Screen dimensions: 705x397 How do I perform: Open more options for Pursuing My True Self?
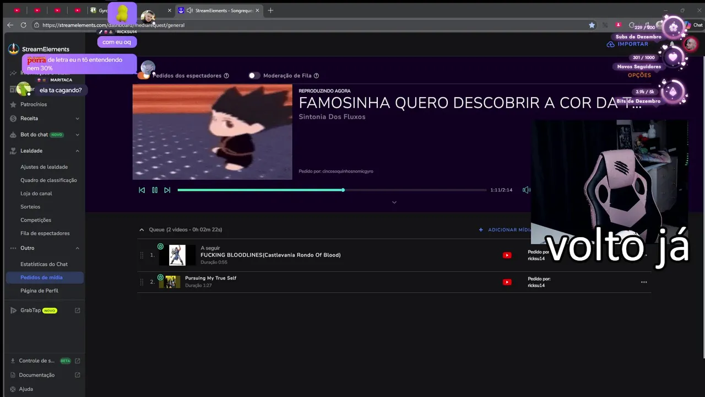point(644,282)
